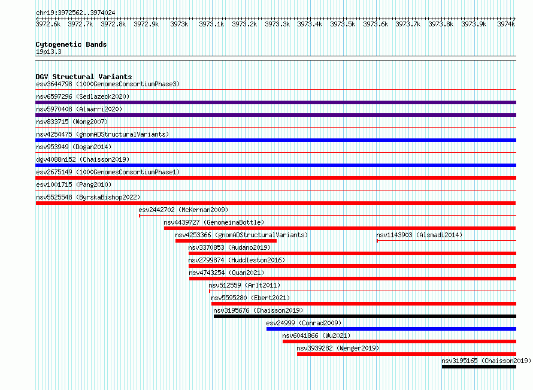Click the nsv5970408 Almarri2020 purple bar

pyautogui.click(x=275, y=115)
